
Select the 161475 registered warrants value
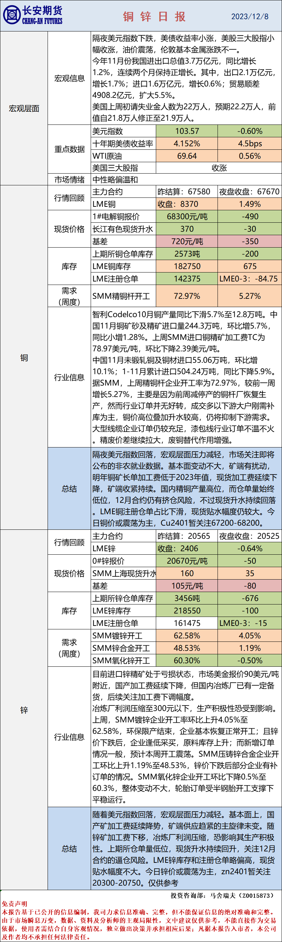[x=187, y=623]
